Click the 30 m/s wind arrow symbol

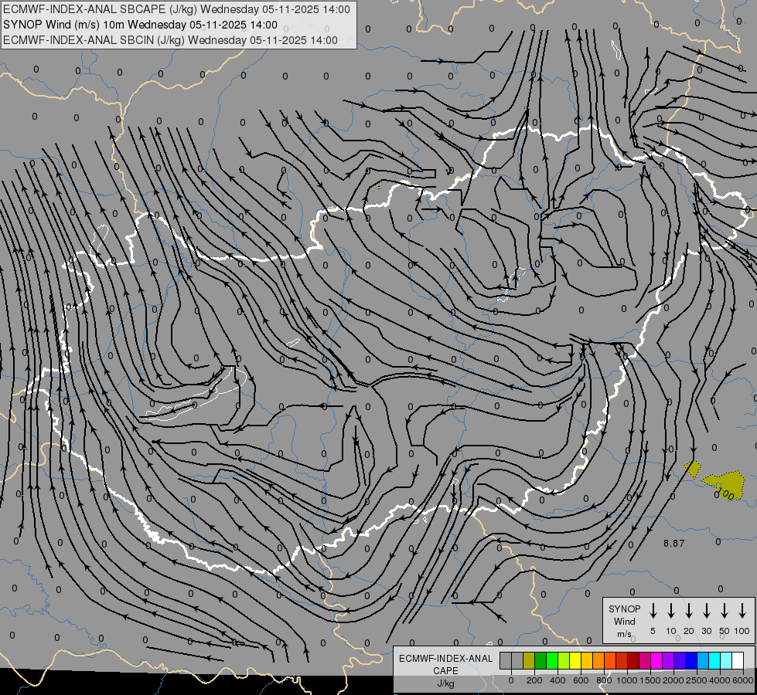pos(706,611)
